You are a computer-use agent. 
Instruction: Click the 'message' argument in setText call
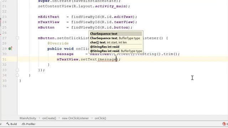[x=108, y=59]
